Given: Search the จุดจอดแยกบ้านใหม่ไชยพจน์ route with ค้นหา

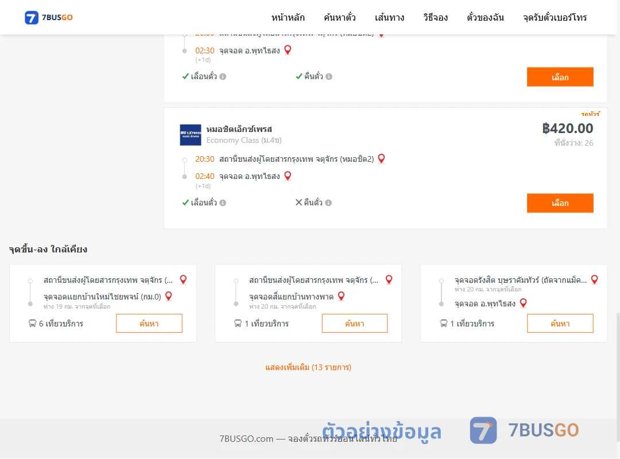Looking at the screenshot, I should pos(149,324).
